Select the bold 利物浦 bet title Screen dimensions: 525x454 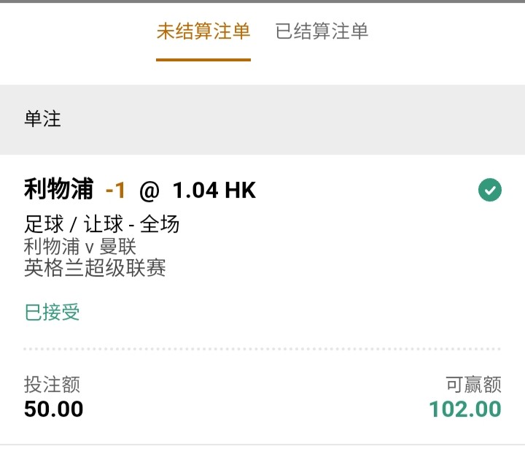click(58, 191)
